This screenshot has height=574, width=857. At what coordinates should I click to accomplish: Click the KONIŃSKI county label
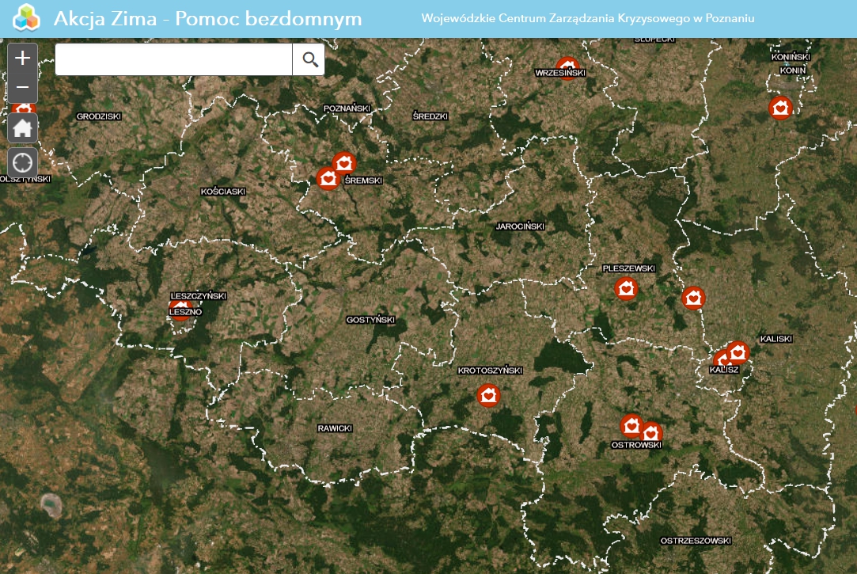click(x=791, y=57)
